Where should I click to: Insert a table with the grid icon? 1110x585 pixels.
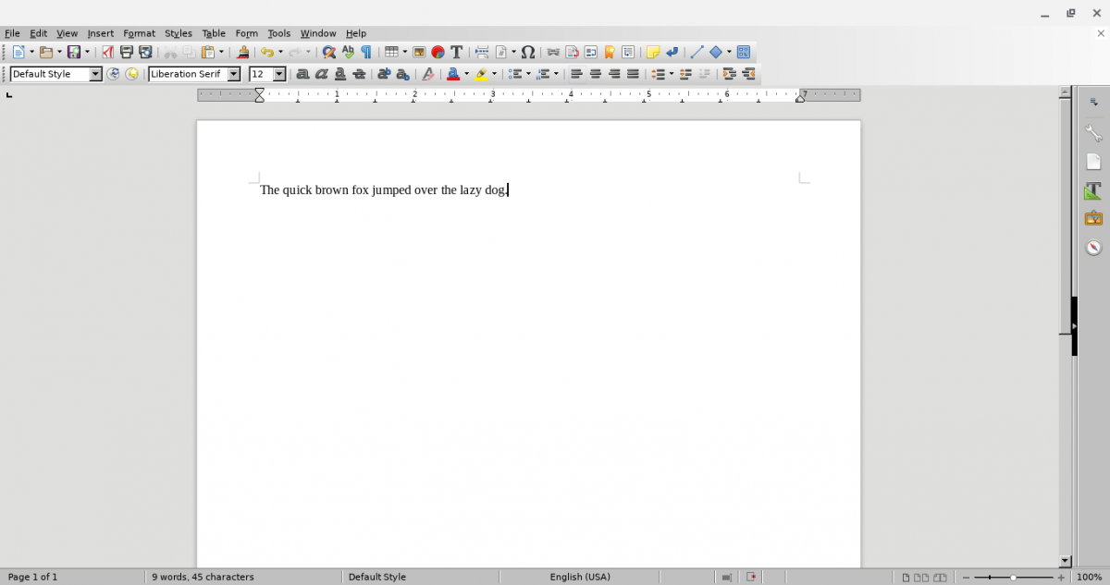point(391,53)
